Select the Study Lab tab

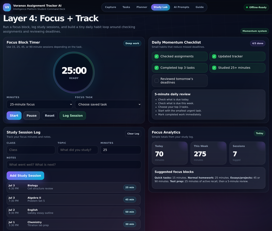coord(160,7)
